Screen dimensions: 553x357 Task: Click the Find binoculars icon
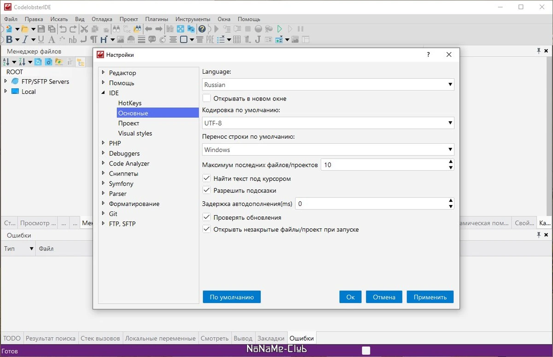[116, 29]
